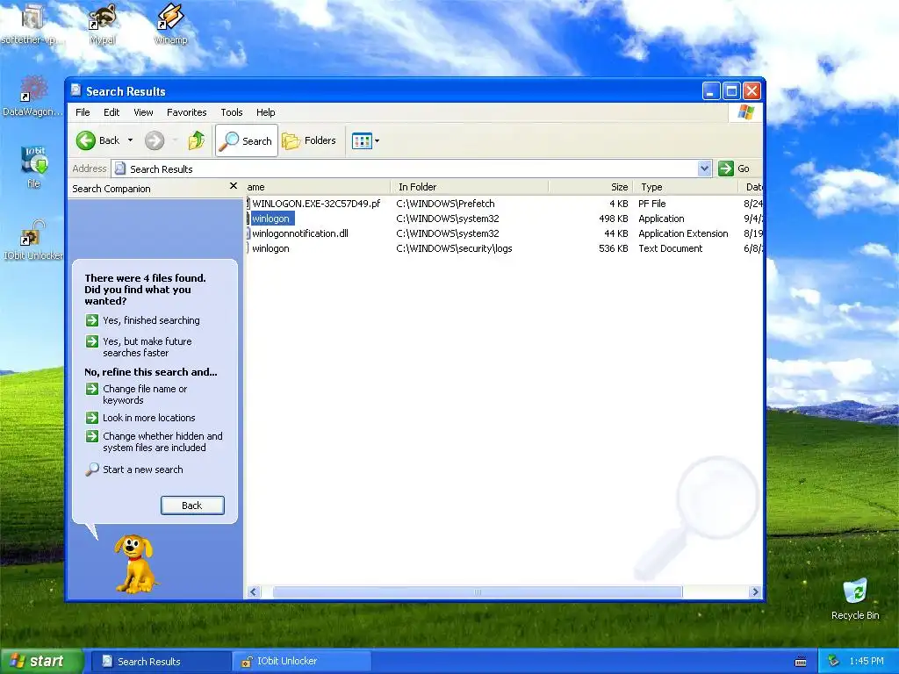This screenshot has height=674, width=899.
Task: Click the green Back arrow toolbar icon
Action: coord(86,140)
